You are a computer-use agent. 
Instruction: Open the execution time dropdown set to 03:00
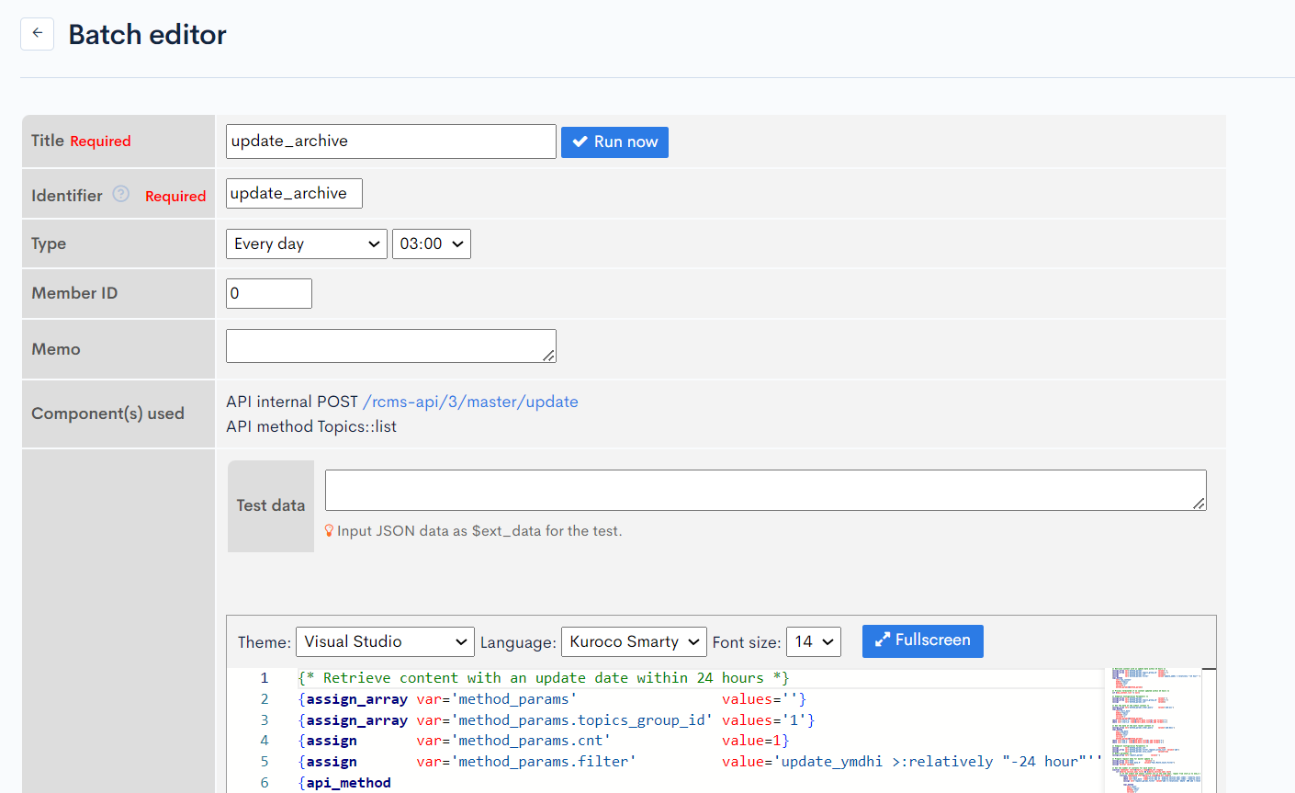432,244
